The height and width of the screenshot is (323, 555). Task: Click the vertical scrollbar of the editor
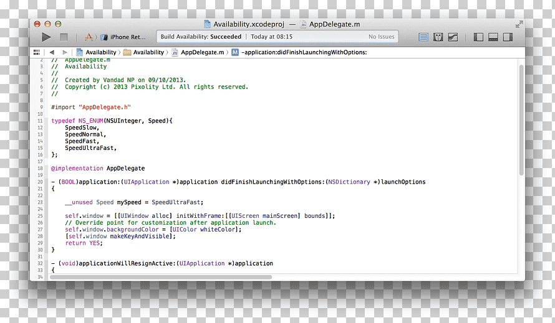coord(521,120)
